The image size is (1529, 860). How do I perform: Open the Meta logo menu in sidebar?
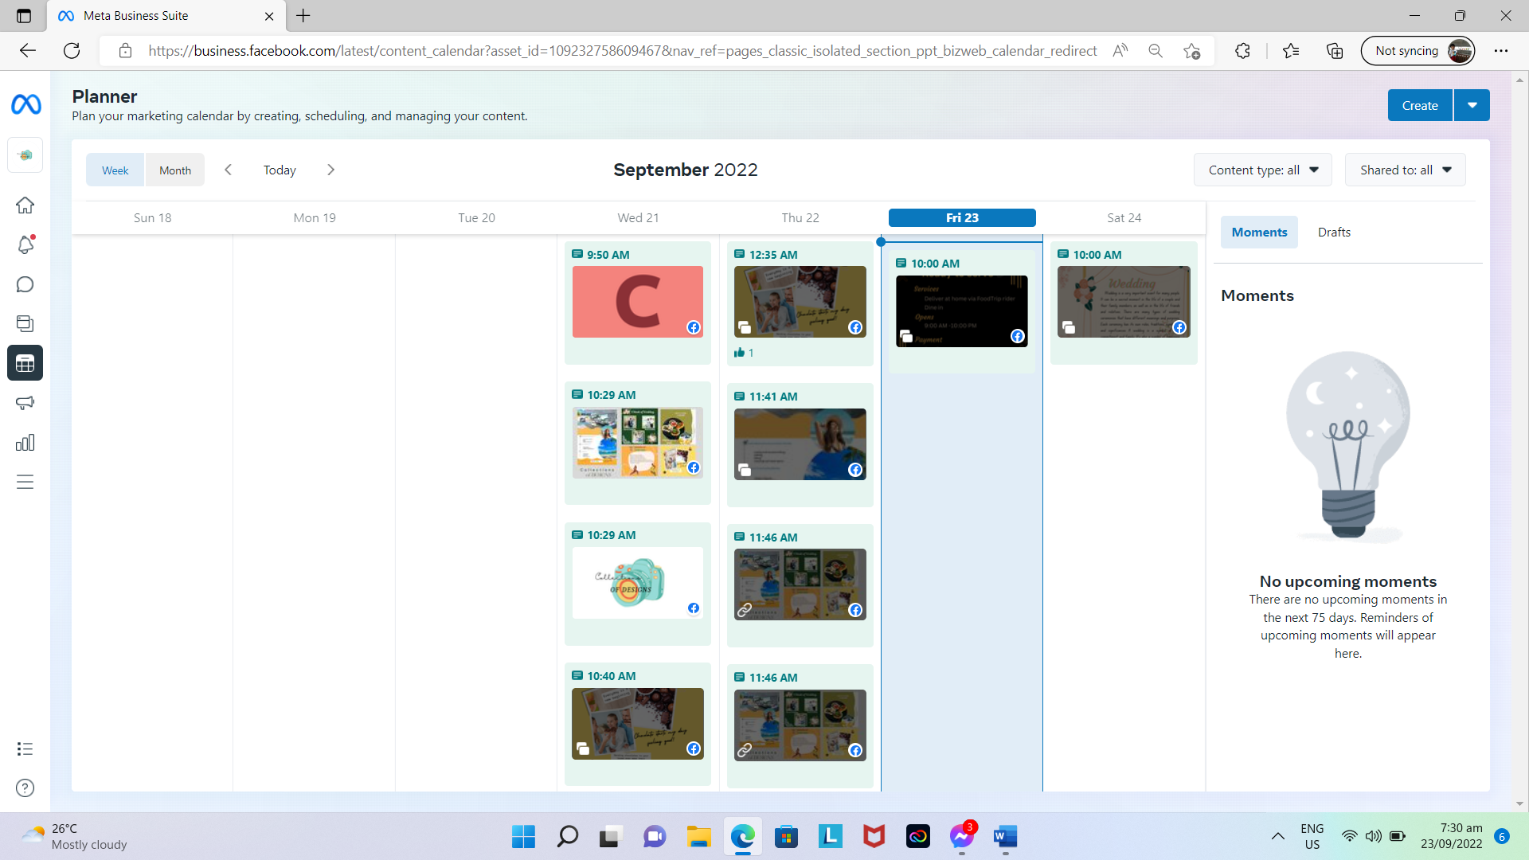click(x=25, y=104)
